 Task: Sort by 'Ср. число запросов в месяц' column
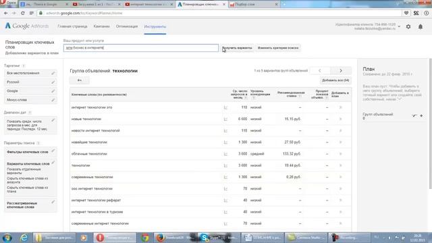tap(240, 94)
